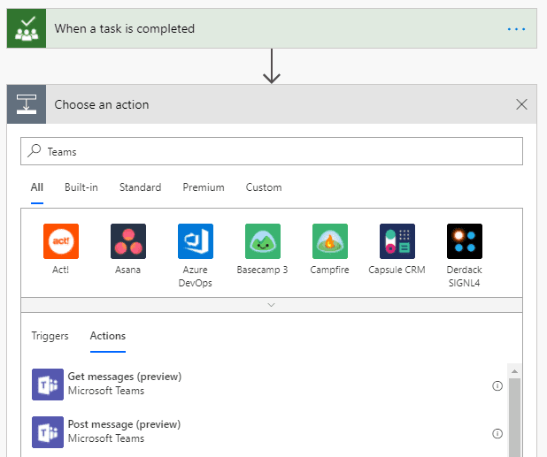Select the Asana connector icon

pos(128,241)
